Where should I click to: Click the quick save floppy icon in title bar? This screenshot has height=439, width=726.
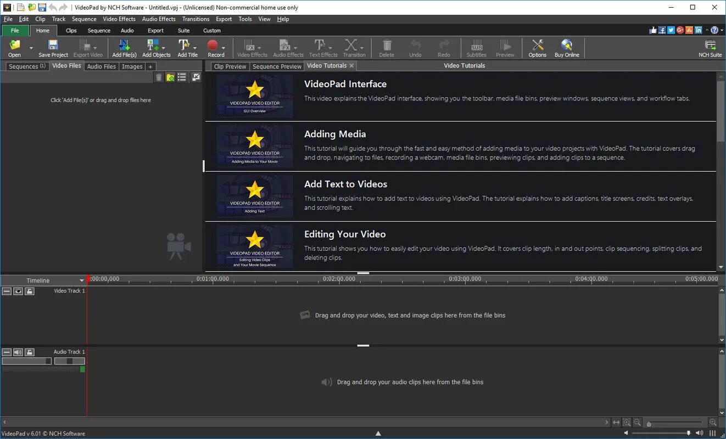pyautogui.click(x=42, y=7)
